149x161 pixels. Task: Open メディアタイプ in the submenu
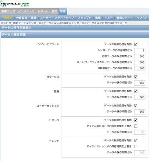point(64,18)
